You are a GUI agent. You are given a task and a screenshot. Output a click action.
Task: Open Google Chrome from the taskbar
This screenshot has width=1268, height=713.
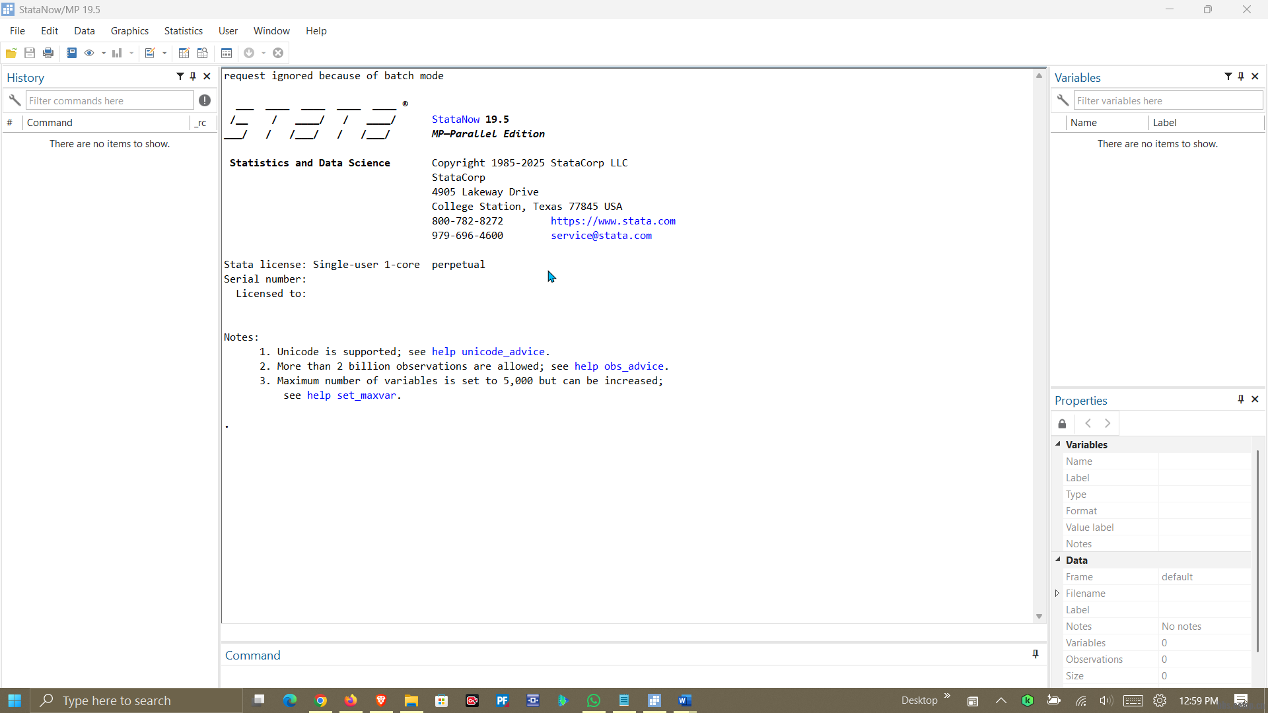pos(320,700)
